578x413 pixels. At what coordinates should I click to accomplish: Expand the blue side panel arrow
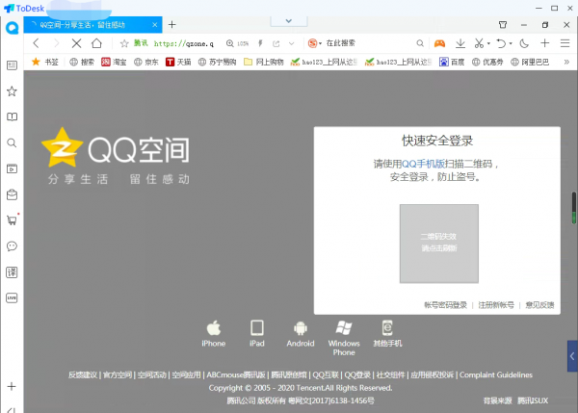point(572,356)
